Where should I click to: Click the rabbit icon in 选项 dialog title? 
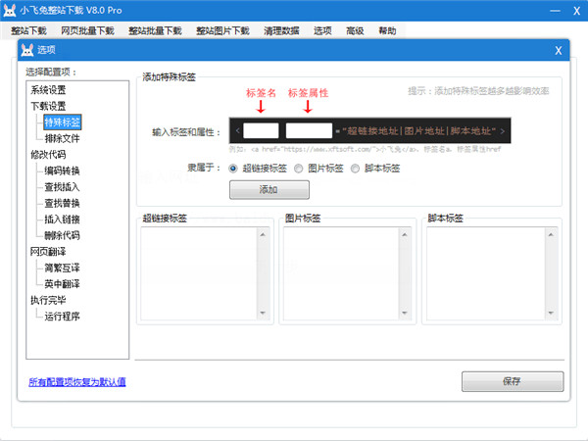coord(27,50)
